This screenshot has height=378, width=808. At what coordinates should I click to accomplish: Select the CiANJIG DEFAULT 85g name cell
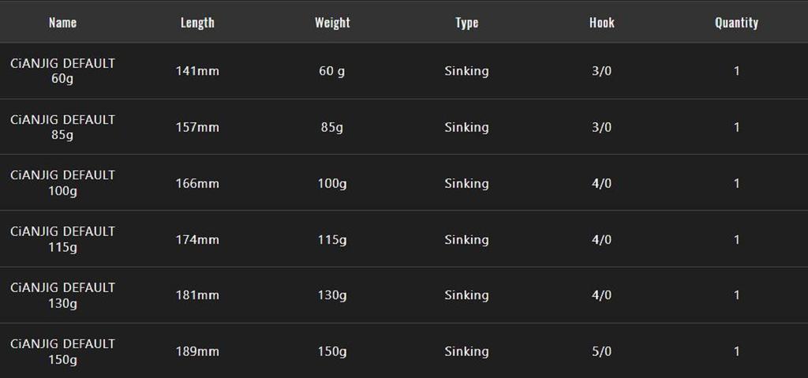point(62,127)
